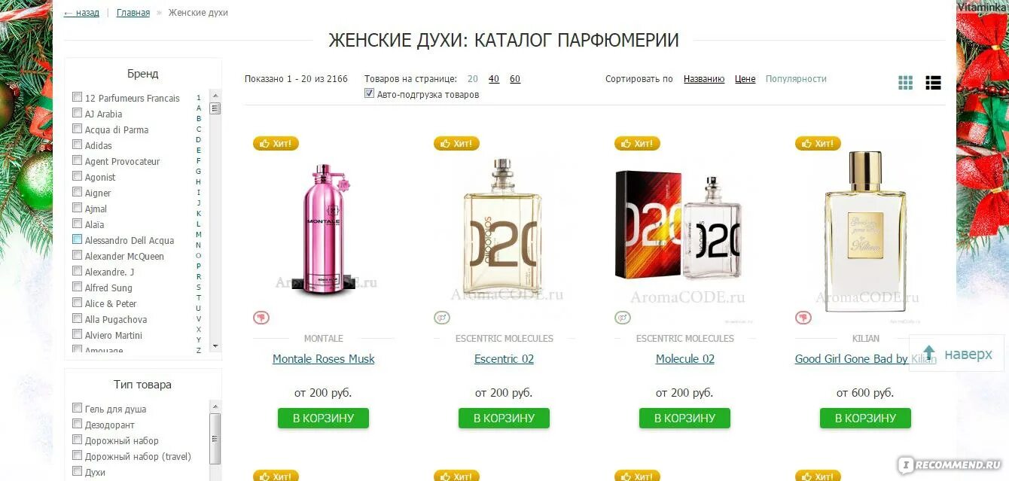Check the Acqua di Parma brand filter
The width and height of the screenshot is (1009, 481).
pyautogui.click(x=77, y=129)
